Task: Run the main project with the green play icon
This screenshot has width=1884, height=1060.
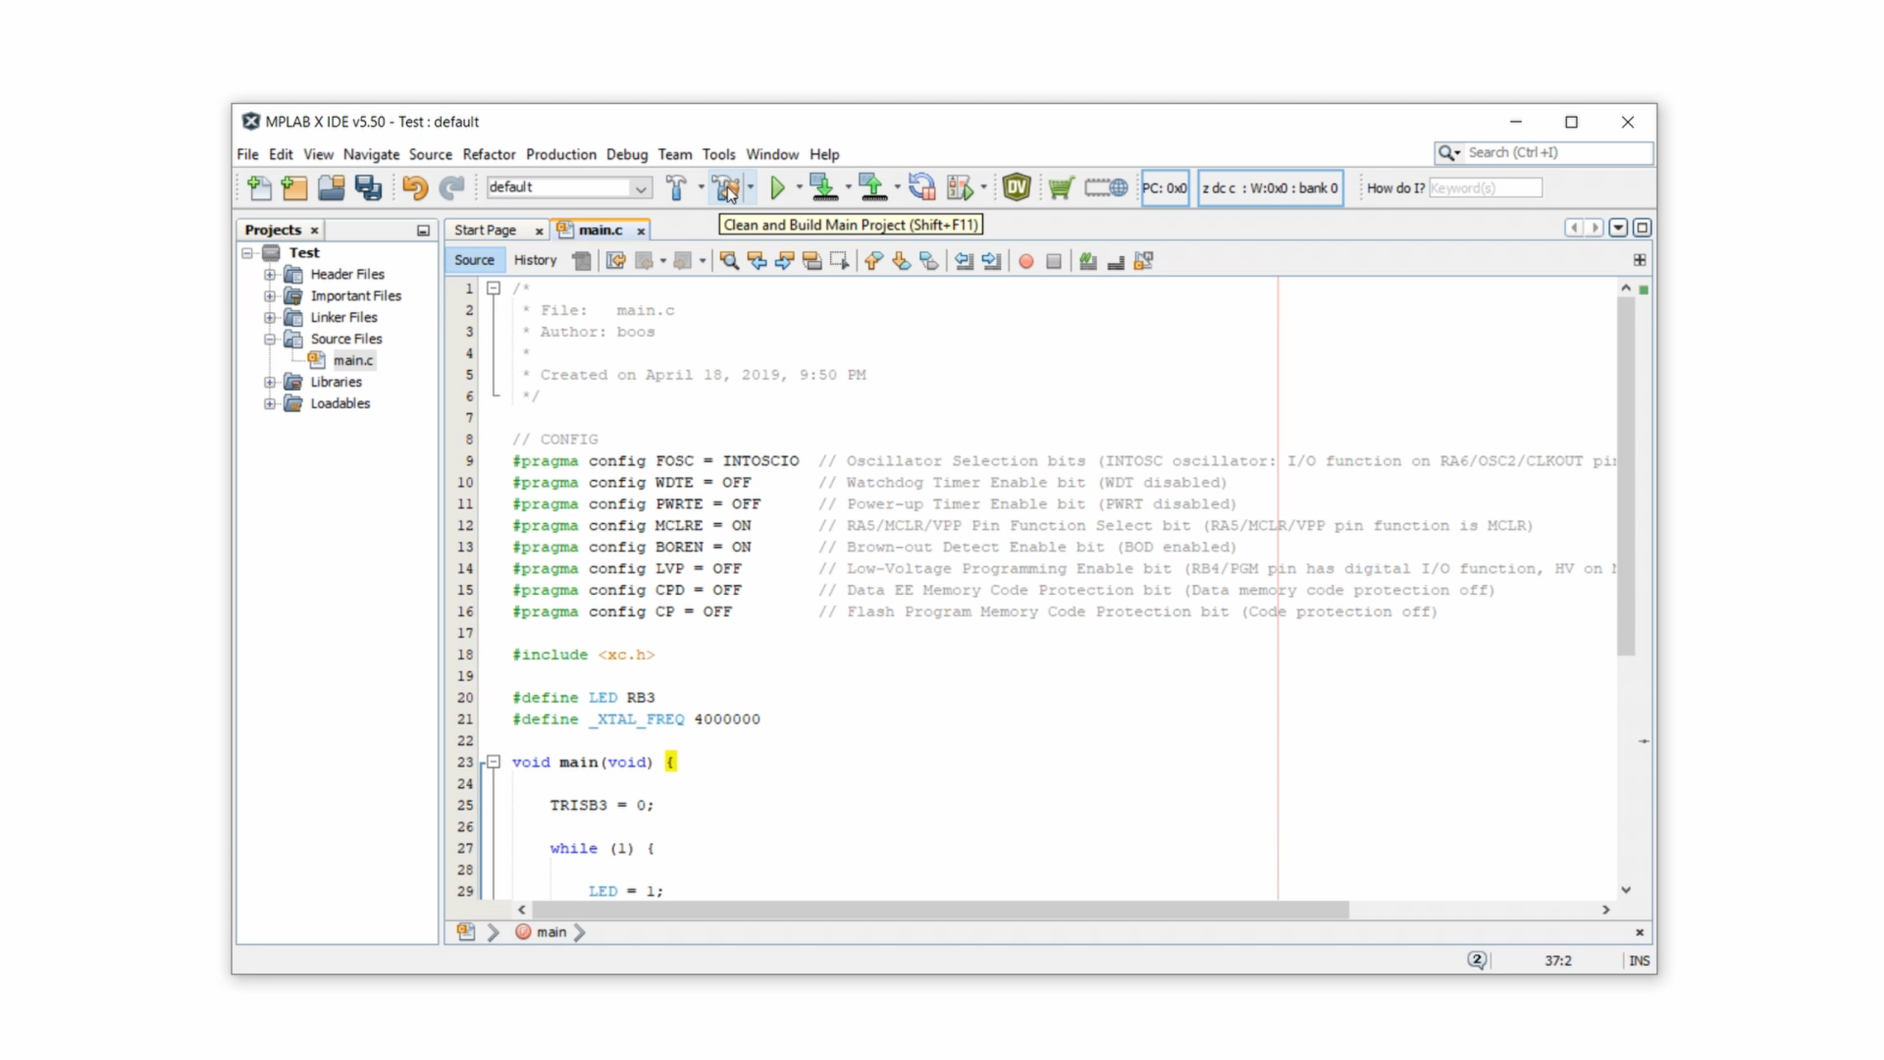Action: coord(776,188)
